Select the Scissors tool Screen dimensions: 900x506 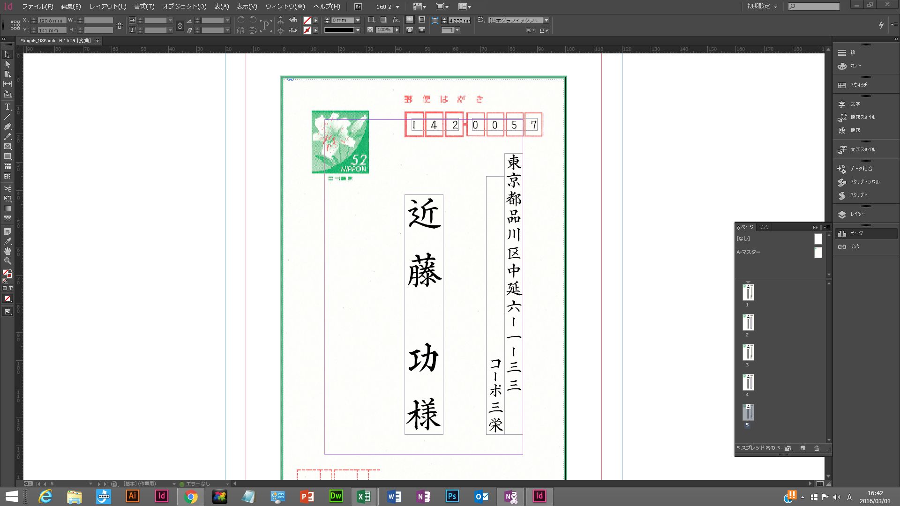[7, 188]
